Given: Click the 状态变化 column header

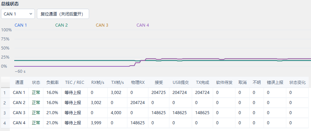Looking at the screenshot, I should pos(297,82).
